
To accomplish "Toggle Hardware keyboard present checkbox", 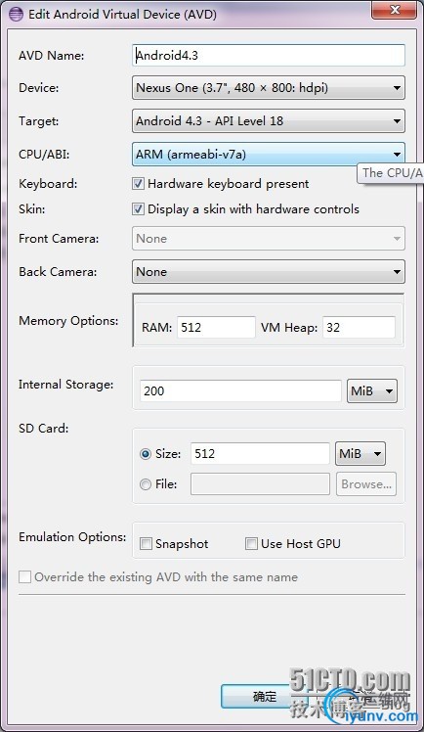I will pos(139,183).
